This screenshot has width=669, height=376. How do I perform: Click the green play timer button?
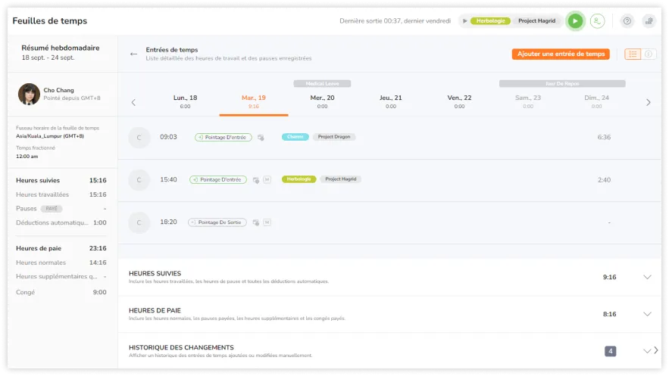click(x=575, y=21)
